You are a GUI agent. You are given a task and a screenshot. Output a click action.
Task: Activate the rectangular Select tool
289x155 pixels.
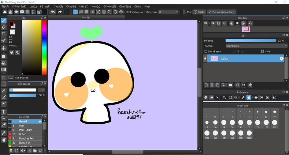3,78
